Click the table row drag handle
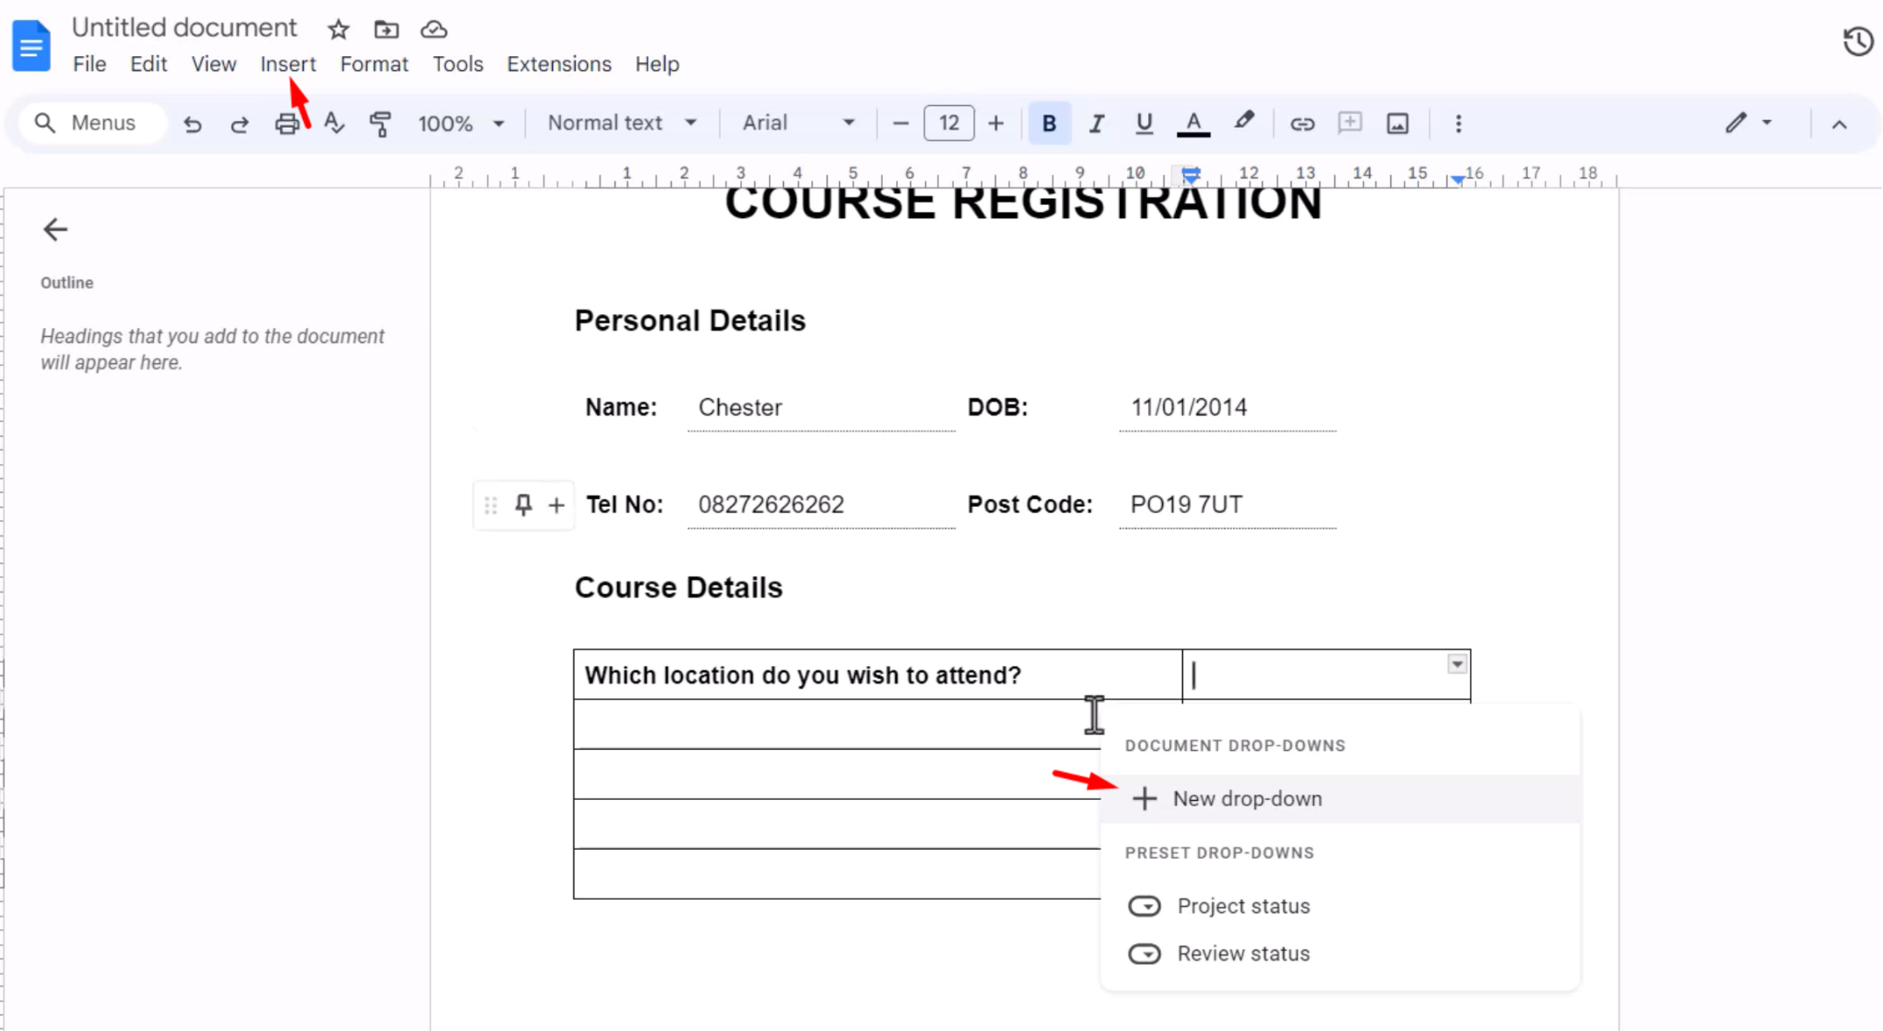 [x=491, y=505]
